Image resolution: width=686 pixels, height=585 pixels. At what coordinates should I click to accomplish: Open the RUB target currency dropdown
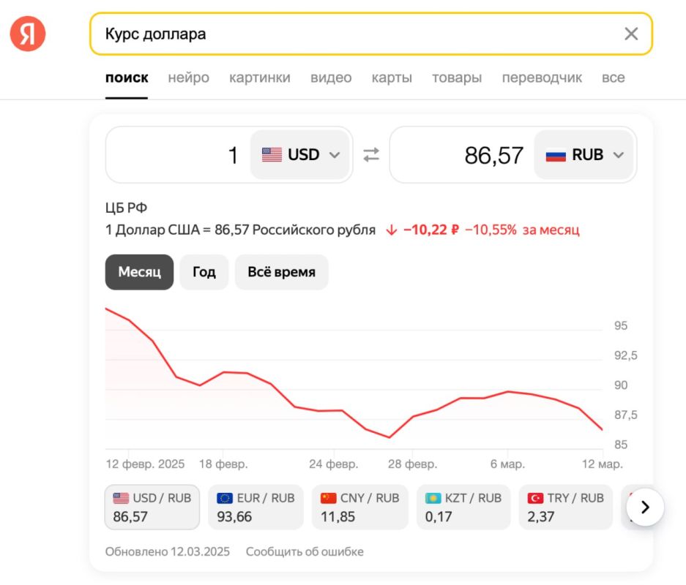584,155
